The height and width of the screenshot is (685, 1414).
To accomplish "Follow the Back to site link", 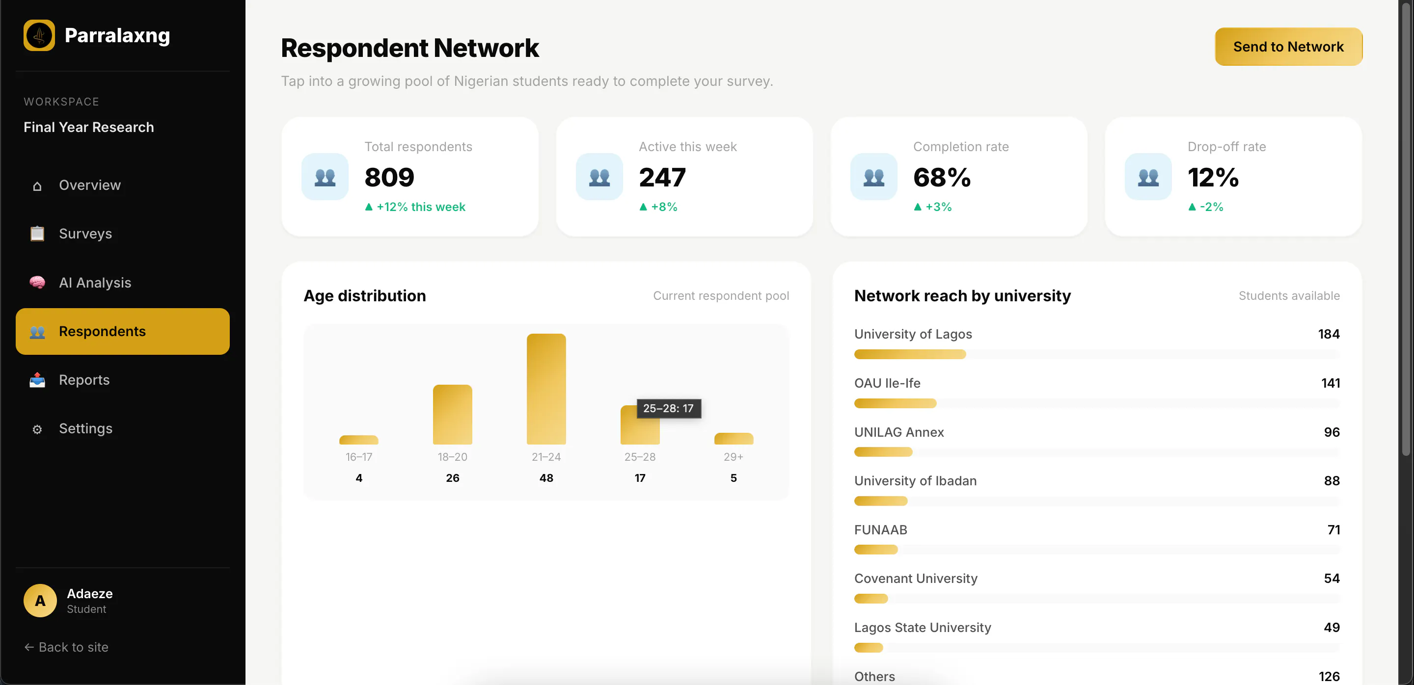I will (x=66, y=647).
